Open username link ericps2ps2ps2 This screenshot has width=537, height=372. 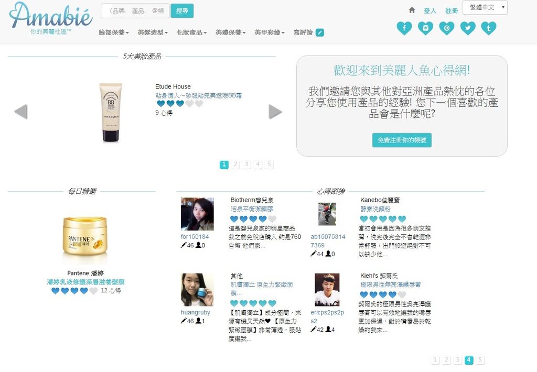[327, 316]
